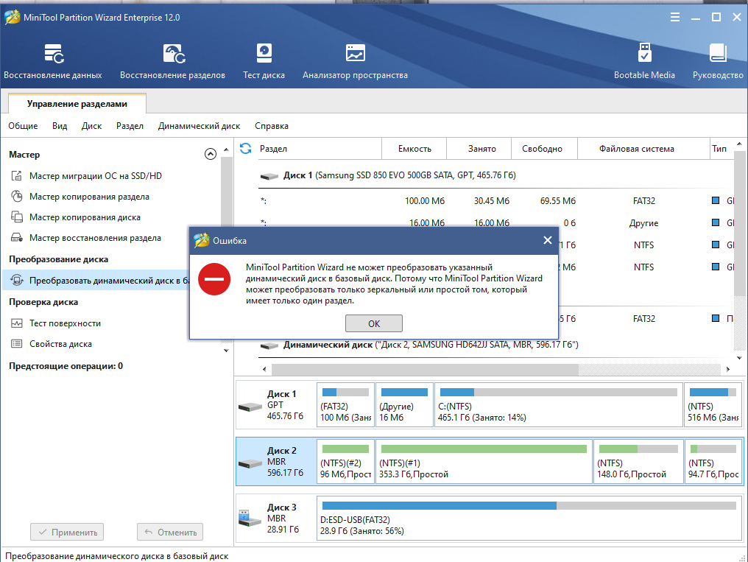Select (NTFS)(#1) 353.3 Гб simple volume
748x562 pixels.
point(484,461)
